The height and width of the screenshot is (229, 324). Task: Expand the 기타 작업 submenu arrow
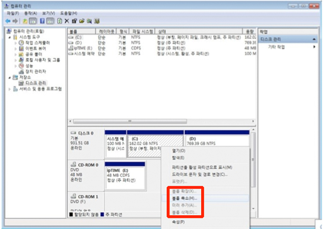315,47
